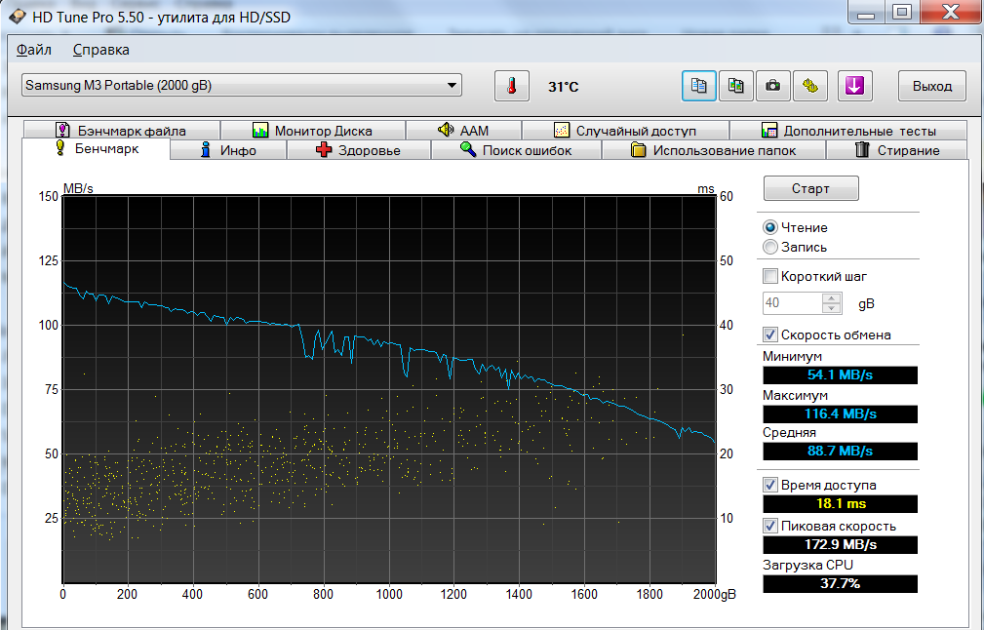Maximize the HD Tune Pro window

pos(902,13)
